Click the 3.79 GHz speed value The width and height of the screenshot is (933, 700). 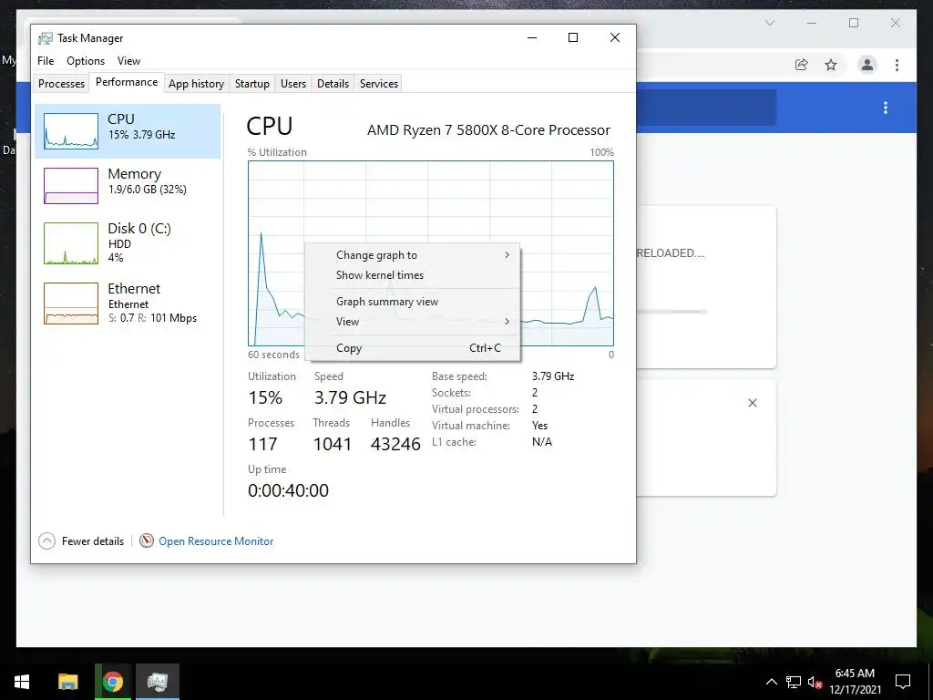point(351,397)
